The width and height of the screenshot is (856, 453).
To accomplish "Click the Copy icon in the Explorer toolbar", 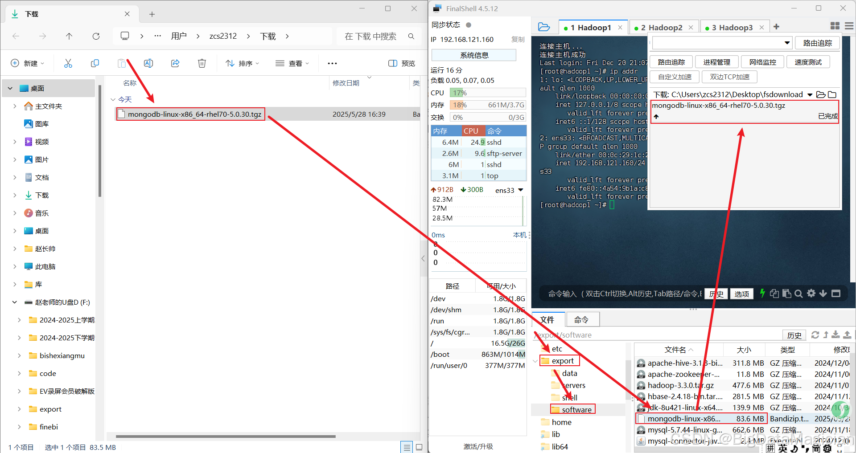I will click(x=95, y=63).
